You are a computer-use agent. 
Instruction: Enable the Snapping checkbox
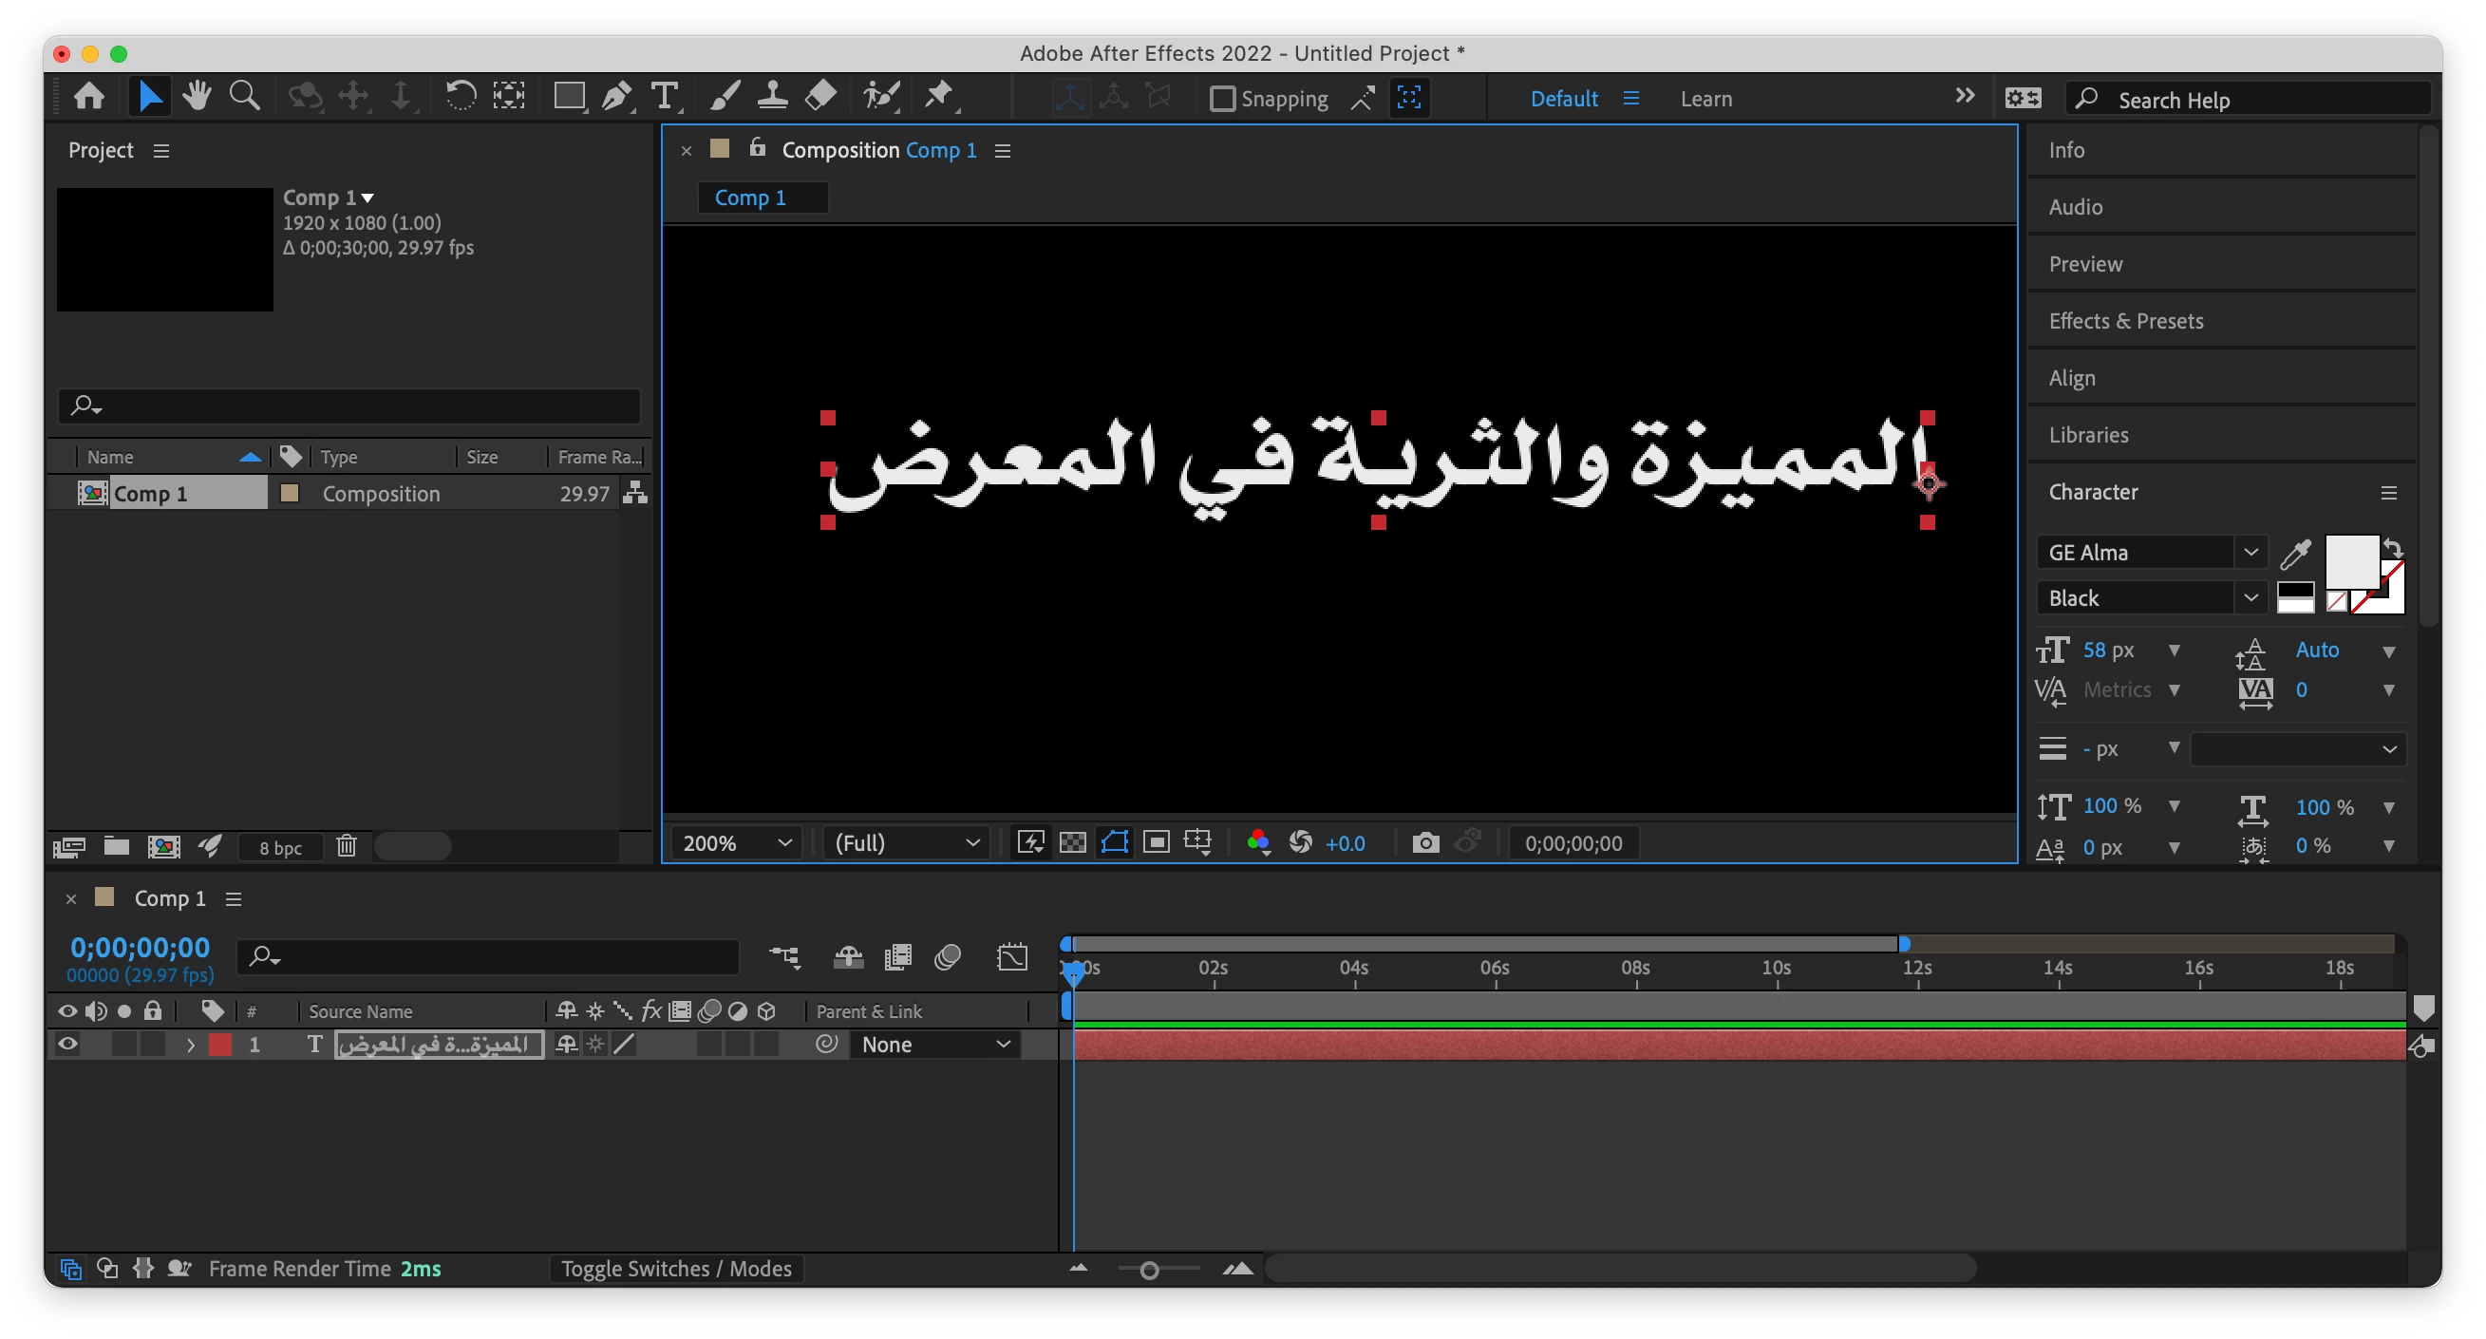tap(1222, 99)
